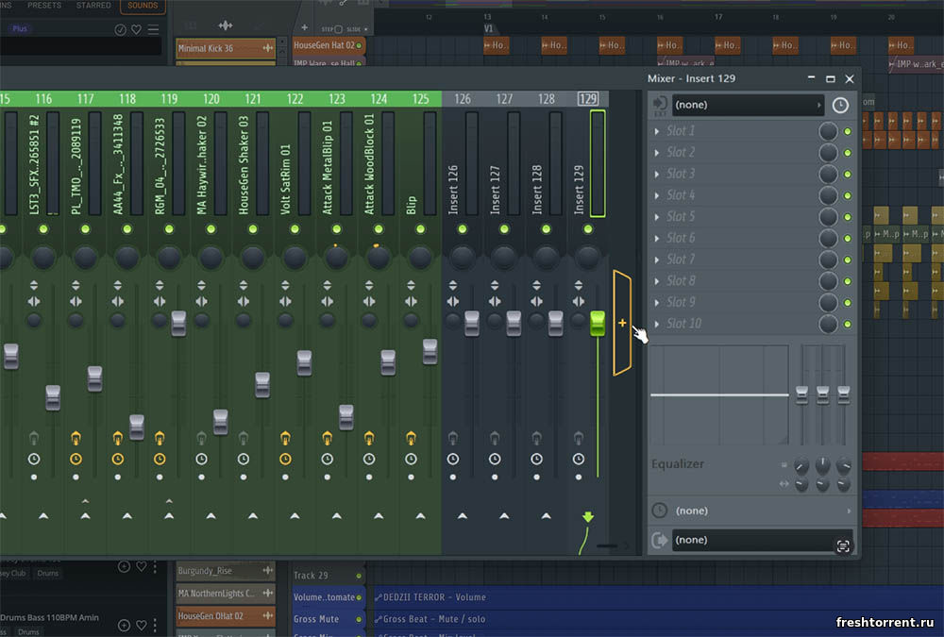Click DEDZII TERROR - Volume automation clip
944x637 pixels.
coord(659,597)
